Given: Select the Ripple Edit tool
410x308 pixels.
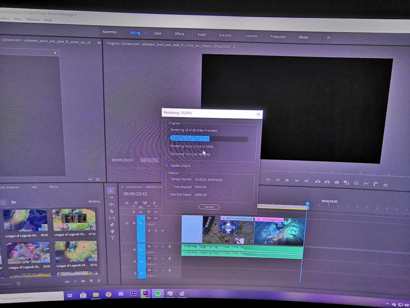Looking at the screenshot, I should pyautogui.click(x=111, y=204).
